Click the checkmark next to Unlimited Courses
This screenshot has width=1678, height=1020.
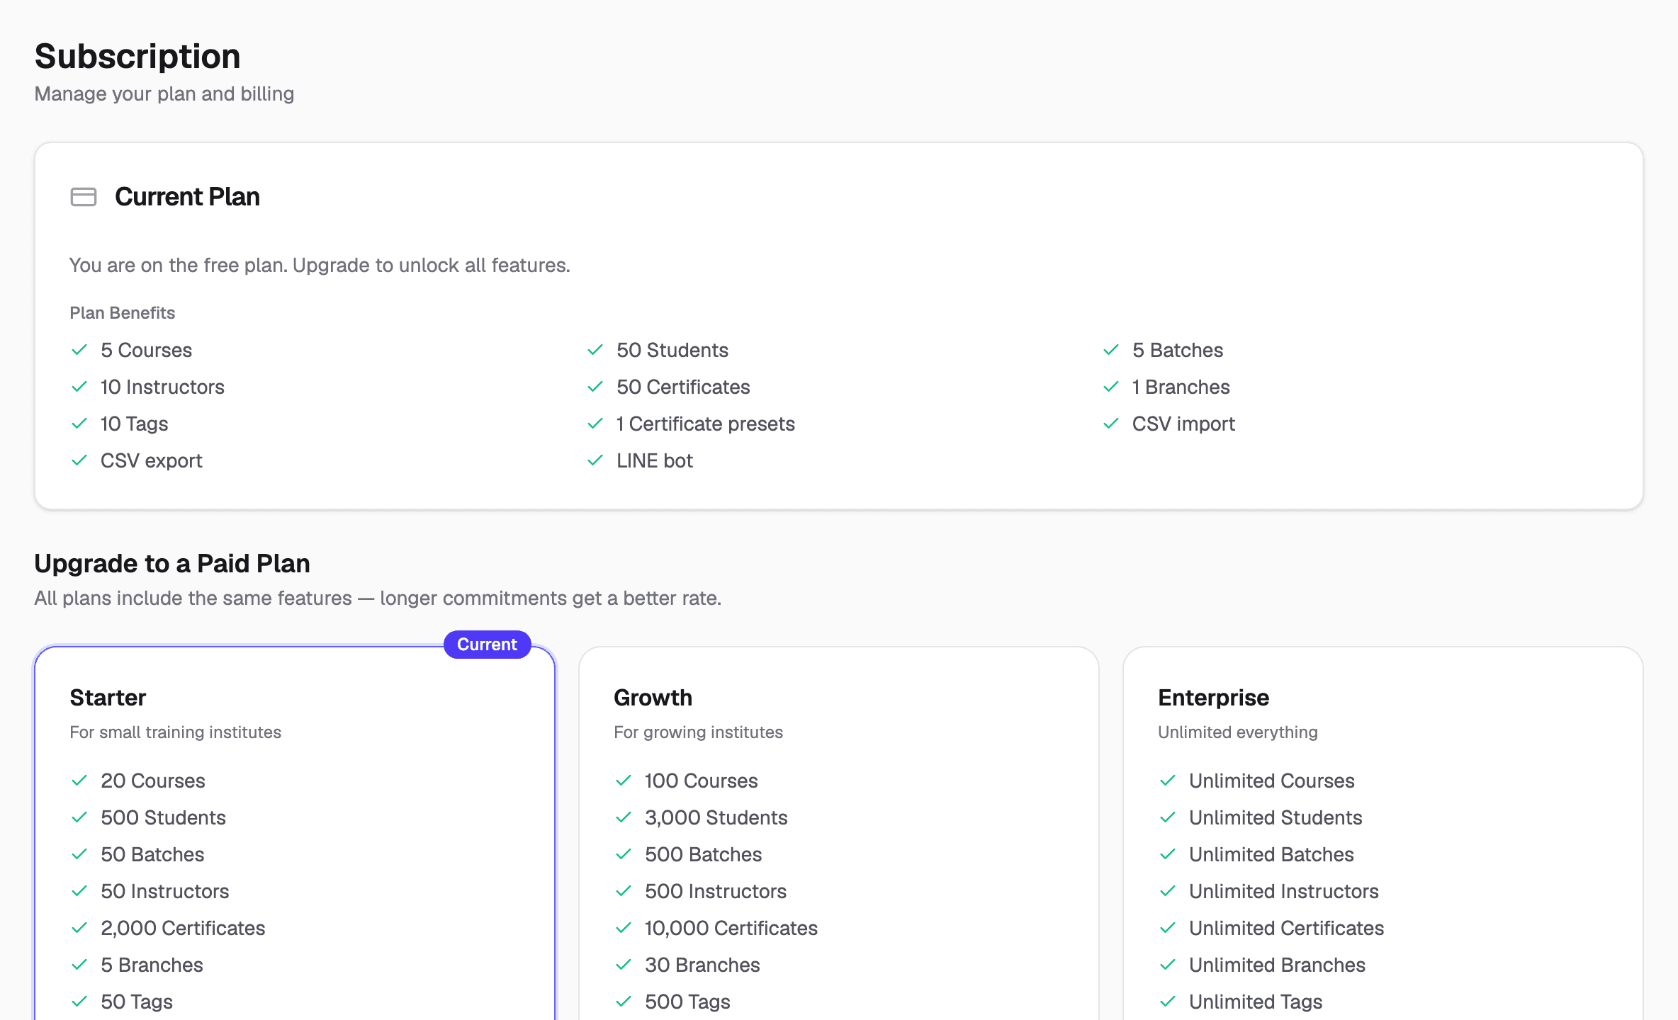pyautogui.click(x=1168, y=781)
